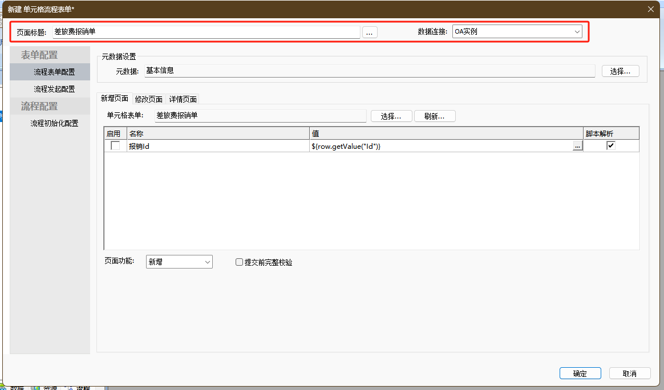
Task: Click the 页面标题 text field
Action: 205,32
